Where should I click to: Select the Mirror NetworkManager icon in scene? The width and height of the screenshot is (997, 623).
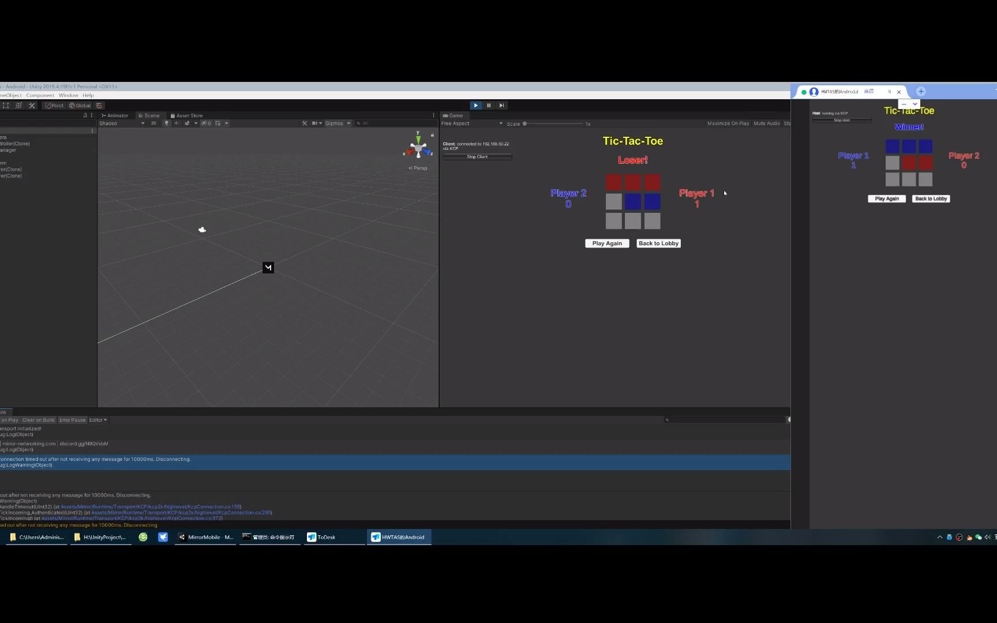pos(268,268)
